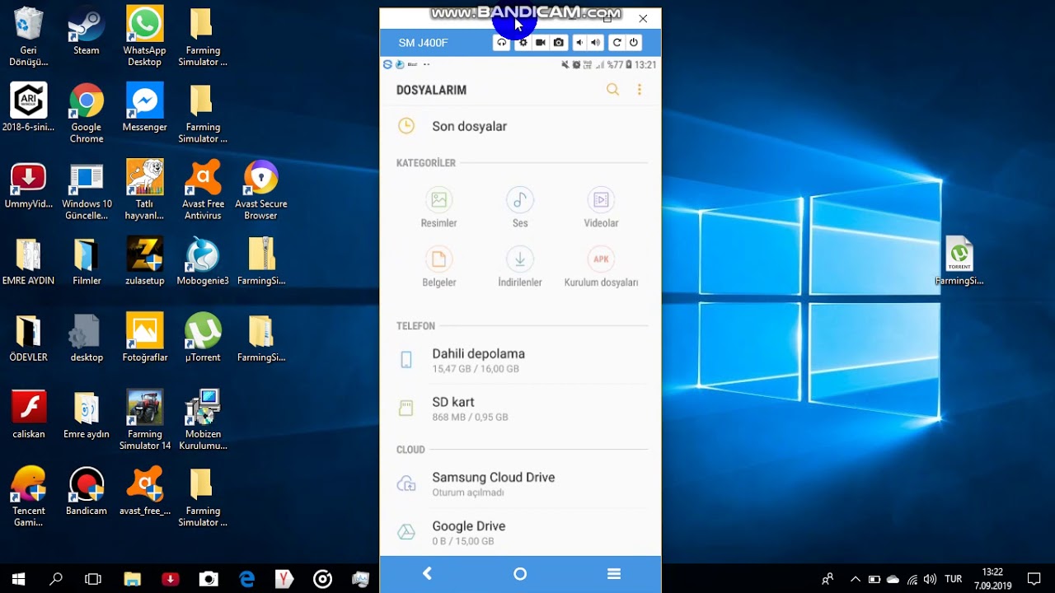The height and width of the screenshot is (593, 1055).
Task: Open the SD kart storage
Action: [520, 409]
